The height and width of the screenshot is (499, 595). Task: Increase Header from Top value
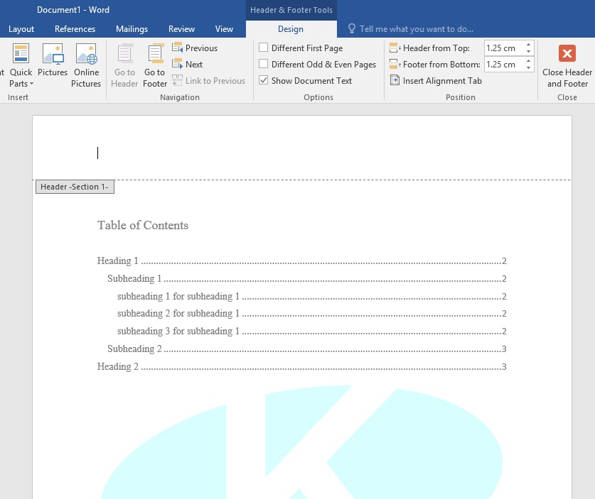[x=528, y=45]
